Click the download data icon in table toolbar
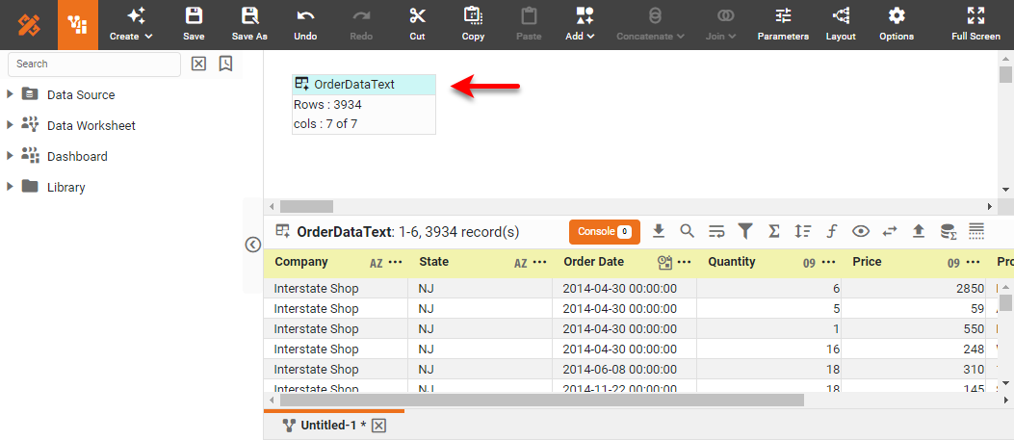Screen dimensions: 1014x440 659,231
